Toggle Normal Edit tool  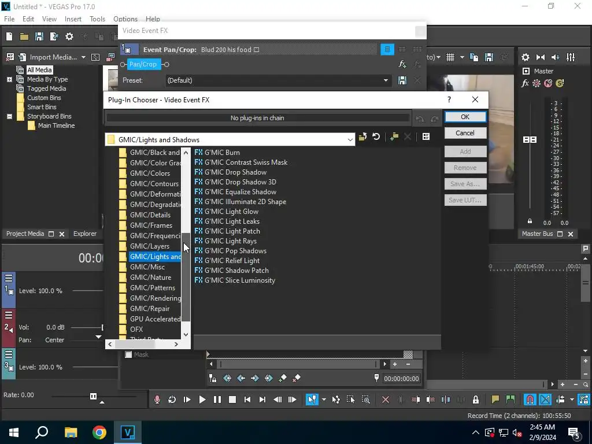(x=312, y=399)
